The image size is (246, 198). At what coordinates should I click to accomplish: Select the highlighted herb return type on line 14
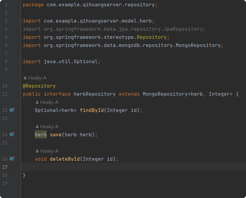point(40,135)
